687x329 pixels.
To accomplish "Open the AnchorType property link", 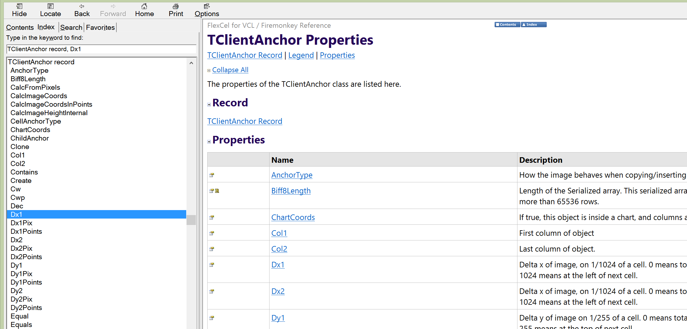I will pyautogui.click(x=292, y=175).
